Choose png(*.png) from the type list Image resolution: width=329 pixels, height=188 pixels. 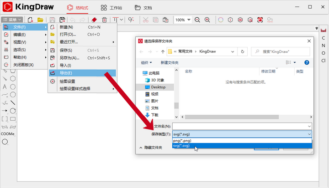(242, 141)
